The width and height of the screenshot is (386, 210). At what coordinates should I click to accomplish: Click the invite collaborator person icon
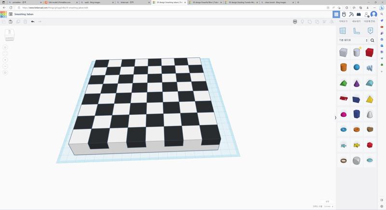pyautogui.click(x=366, y=14)
